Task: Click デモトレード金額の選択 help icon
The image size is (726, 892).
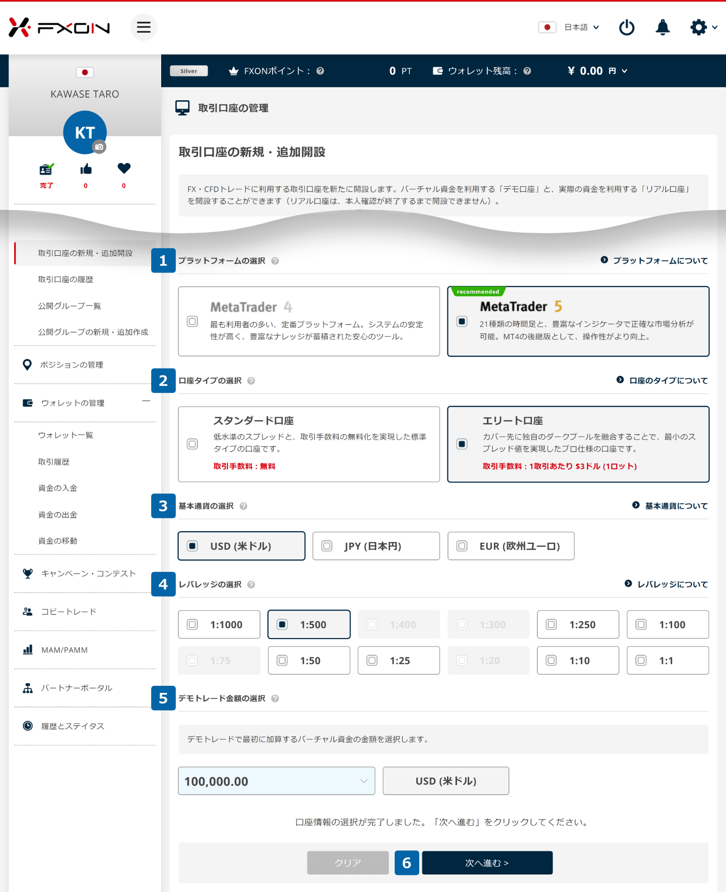Action: [275, 699]
